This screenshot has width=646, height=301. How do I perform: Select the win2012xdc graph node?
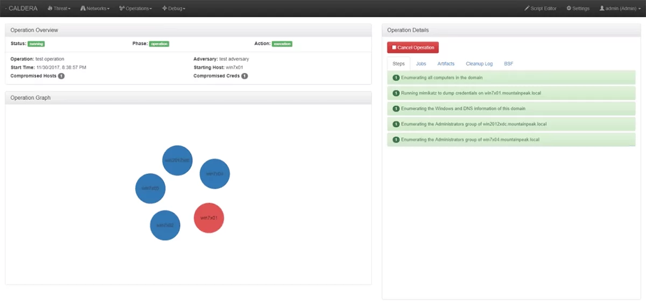pos(178,160)
